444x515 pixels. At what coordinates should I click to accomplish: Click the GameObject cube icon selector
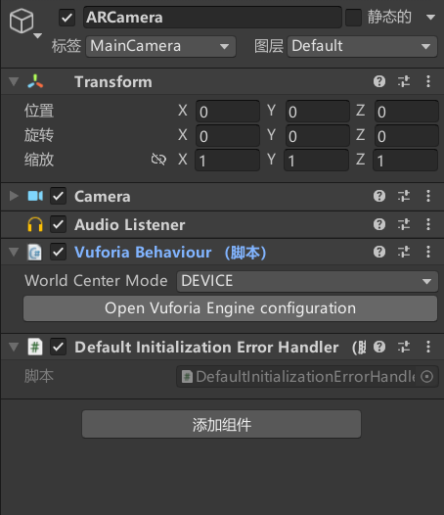tap(24, 23)
